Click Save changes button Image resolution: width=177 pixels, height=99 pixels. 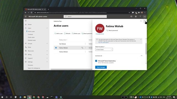point(101,67)
